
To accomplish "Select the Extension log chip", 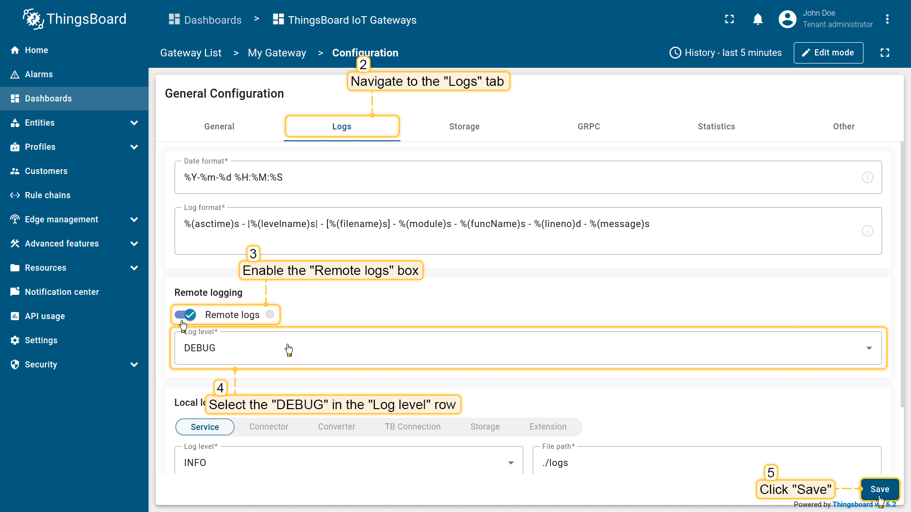I will [x=548, y=427].
